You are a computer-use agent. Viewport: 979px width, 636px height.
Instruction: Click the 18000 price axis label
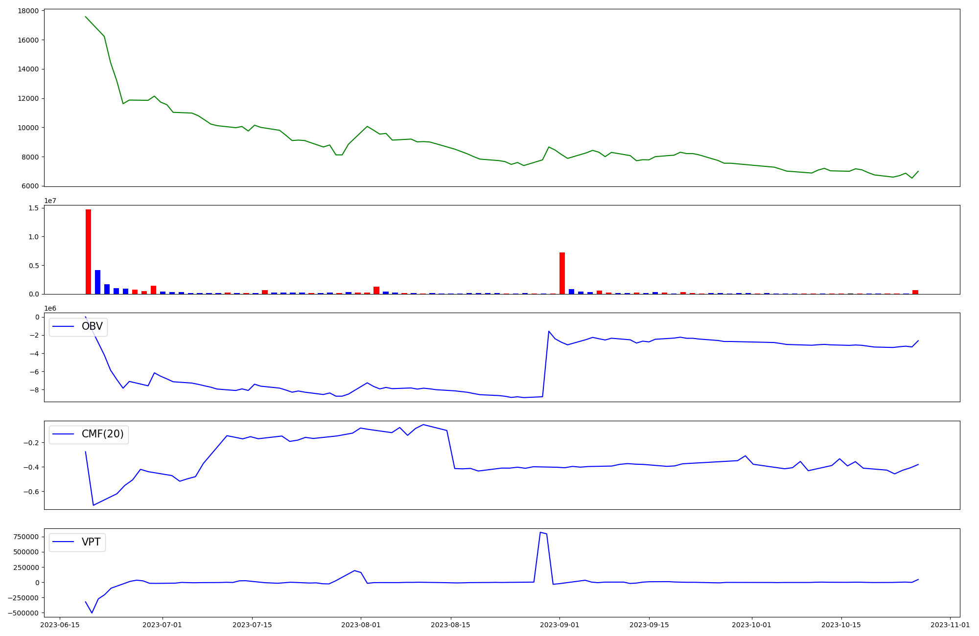pyautogui.click(x=28, y=11)
